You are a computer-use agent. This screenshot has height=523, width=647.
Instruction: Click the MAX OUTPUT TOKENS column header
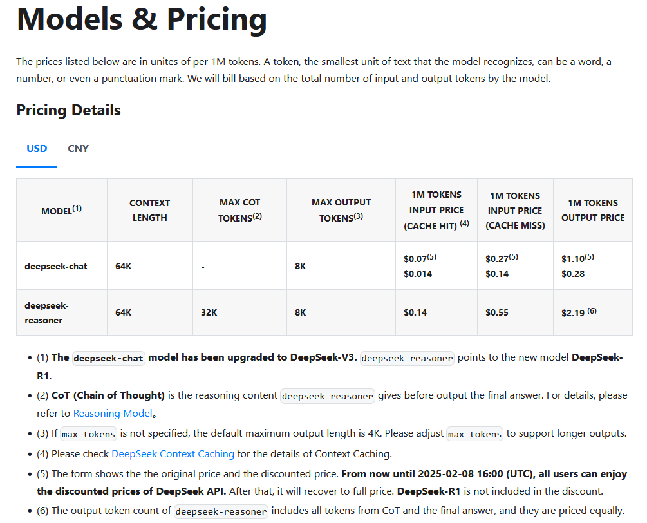(341, 210)
